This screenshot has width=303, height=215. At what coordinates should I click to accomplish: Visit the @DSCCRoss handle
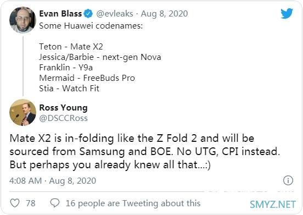pos(63,118)
